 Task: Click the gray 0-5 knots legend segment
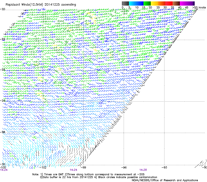pos(125,3)
